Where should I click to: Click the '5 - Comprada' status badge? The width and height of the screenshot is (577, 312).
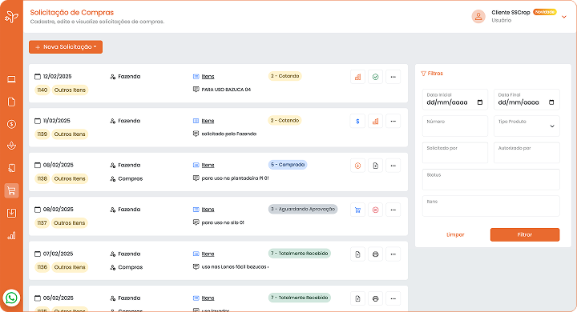click(x=288, y=165)
